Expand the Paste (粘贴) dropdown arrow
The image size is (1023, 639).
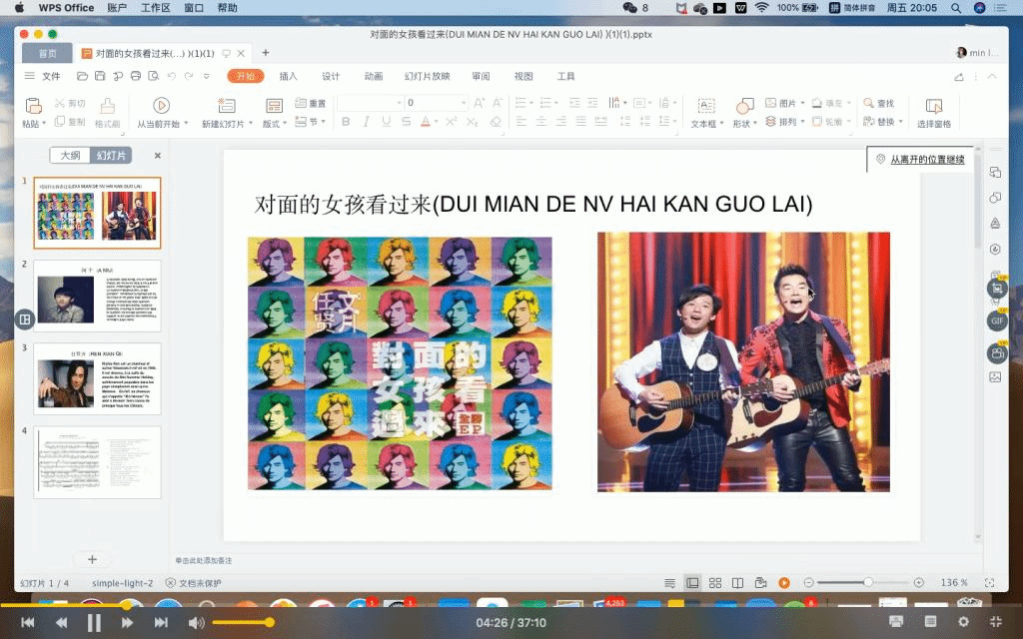(44, 123)
